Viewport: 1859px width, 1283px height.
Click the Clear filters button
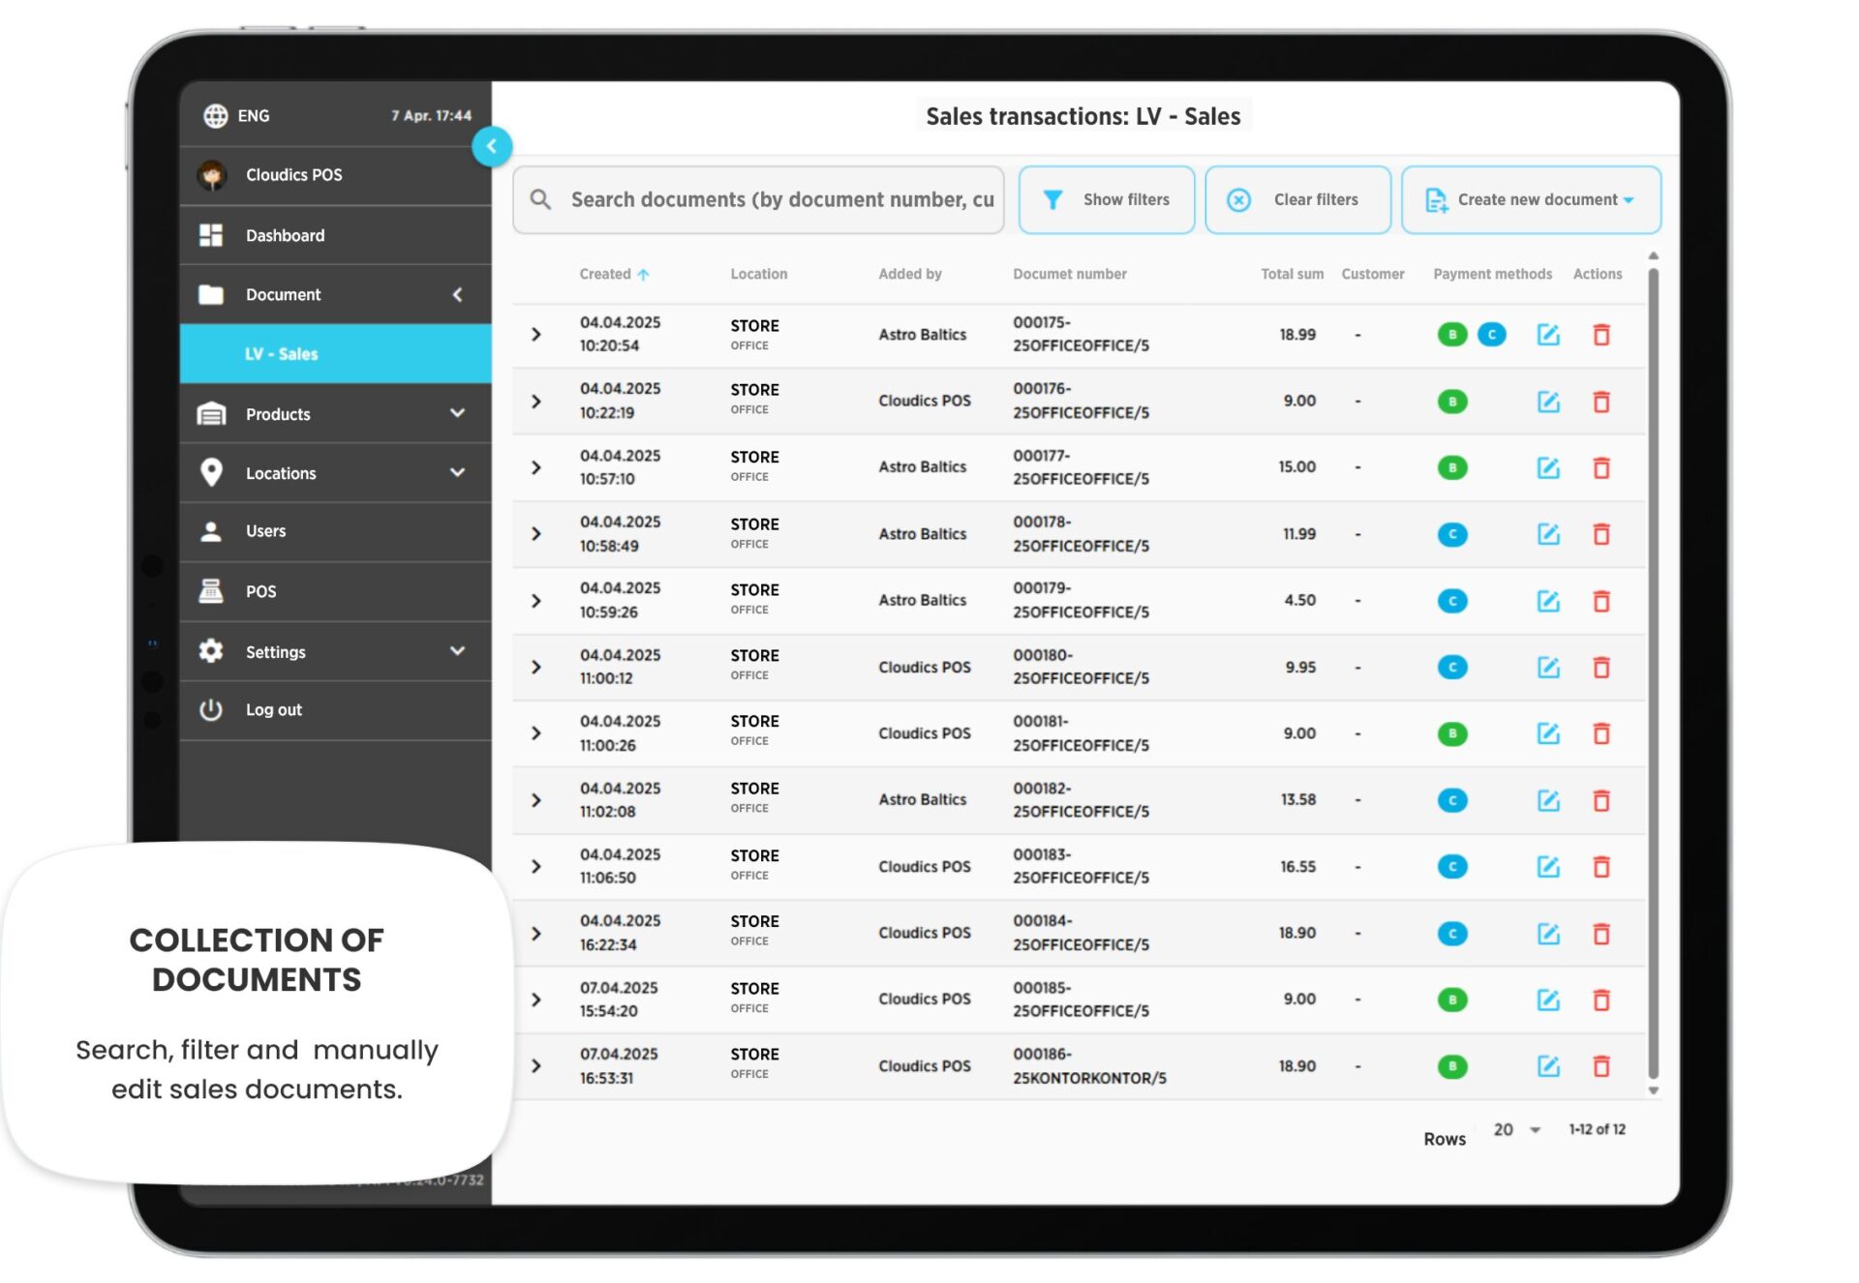1297,200
